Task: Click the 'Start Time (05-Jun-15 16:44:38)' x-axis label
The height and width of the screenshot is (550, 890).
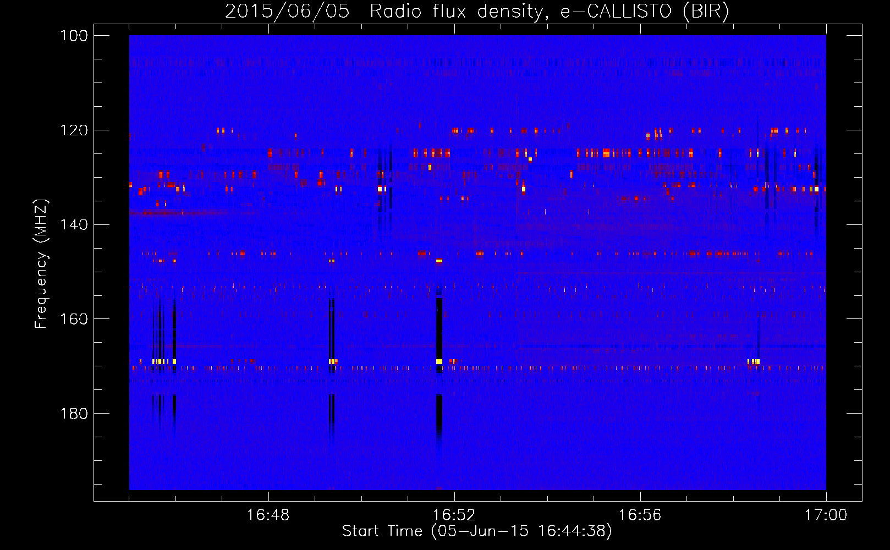Action: pyautogui.click(x=477, y=531)
